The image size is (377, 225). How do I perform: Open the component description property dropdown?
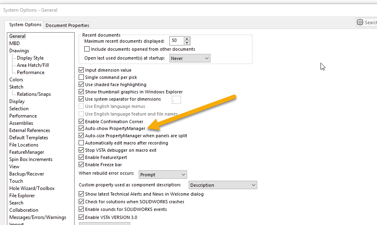pos(223,185)
